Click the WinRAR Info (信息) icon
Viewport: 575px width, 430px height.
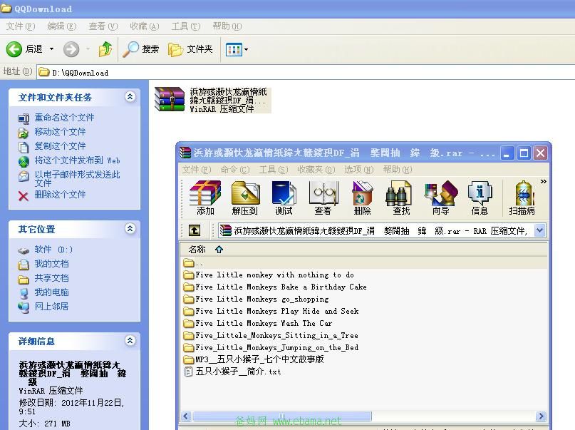click(x=480, y=198)
